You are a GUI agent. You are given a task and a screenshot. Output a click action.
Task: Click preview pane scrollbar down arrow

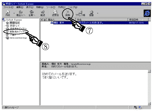(149, 103)
